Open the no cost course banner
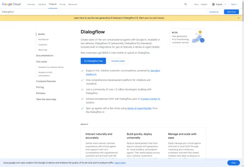The height and width of the screenshot is (167, 244). point(119,18)
